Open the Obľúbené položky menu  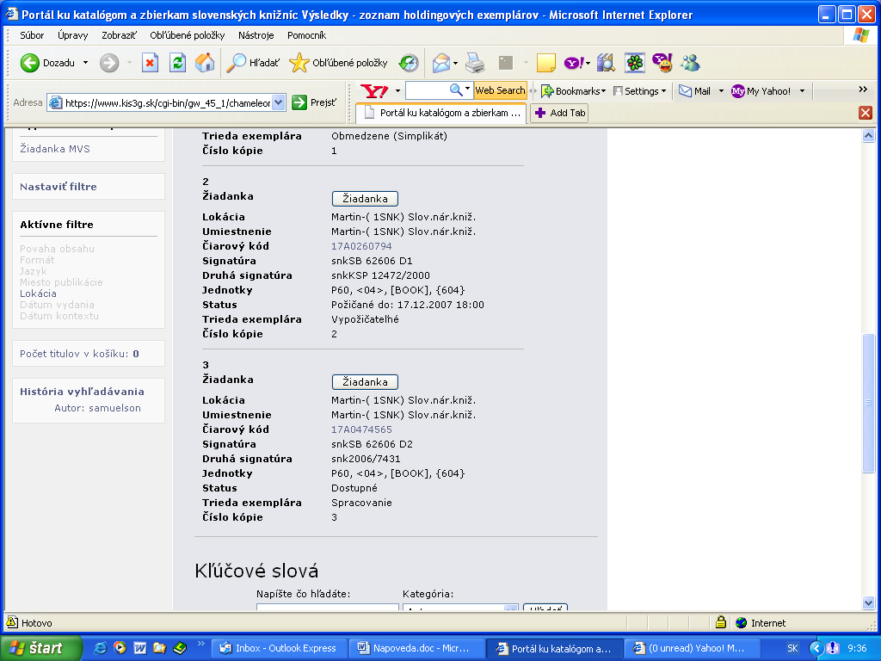coord(187,35)
